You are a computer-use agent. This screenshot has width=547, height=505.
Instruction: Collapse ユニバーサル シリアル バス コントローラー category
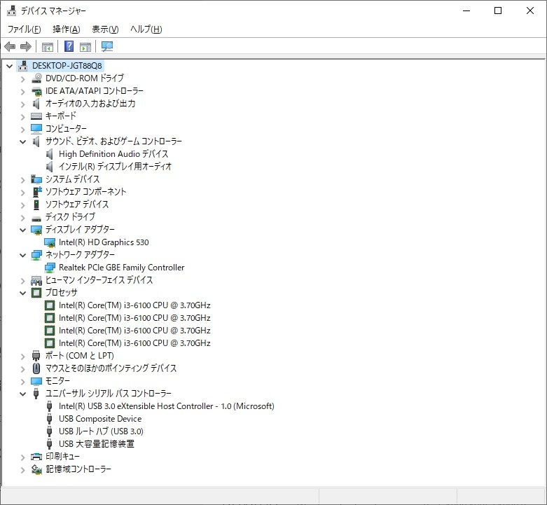(x=22, y=394)
